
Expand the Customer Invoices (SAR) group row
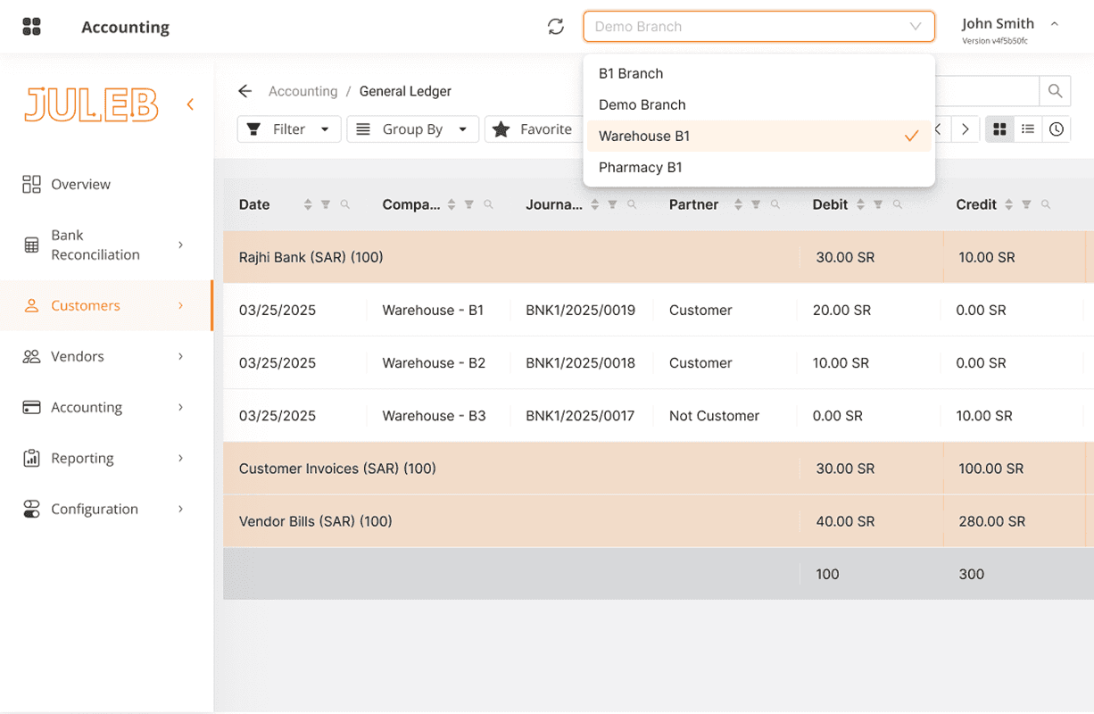pyautogui.click(x=337, y=469)
